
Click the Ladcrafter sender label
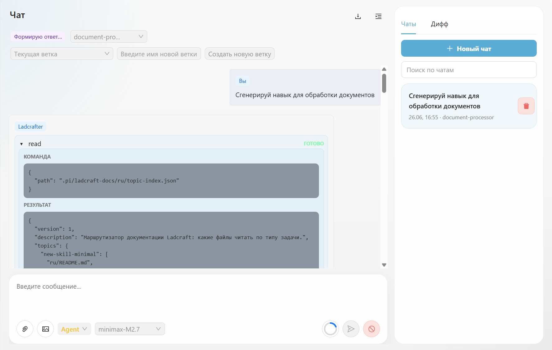coord(30,127)
